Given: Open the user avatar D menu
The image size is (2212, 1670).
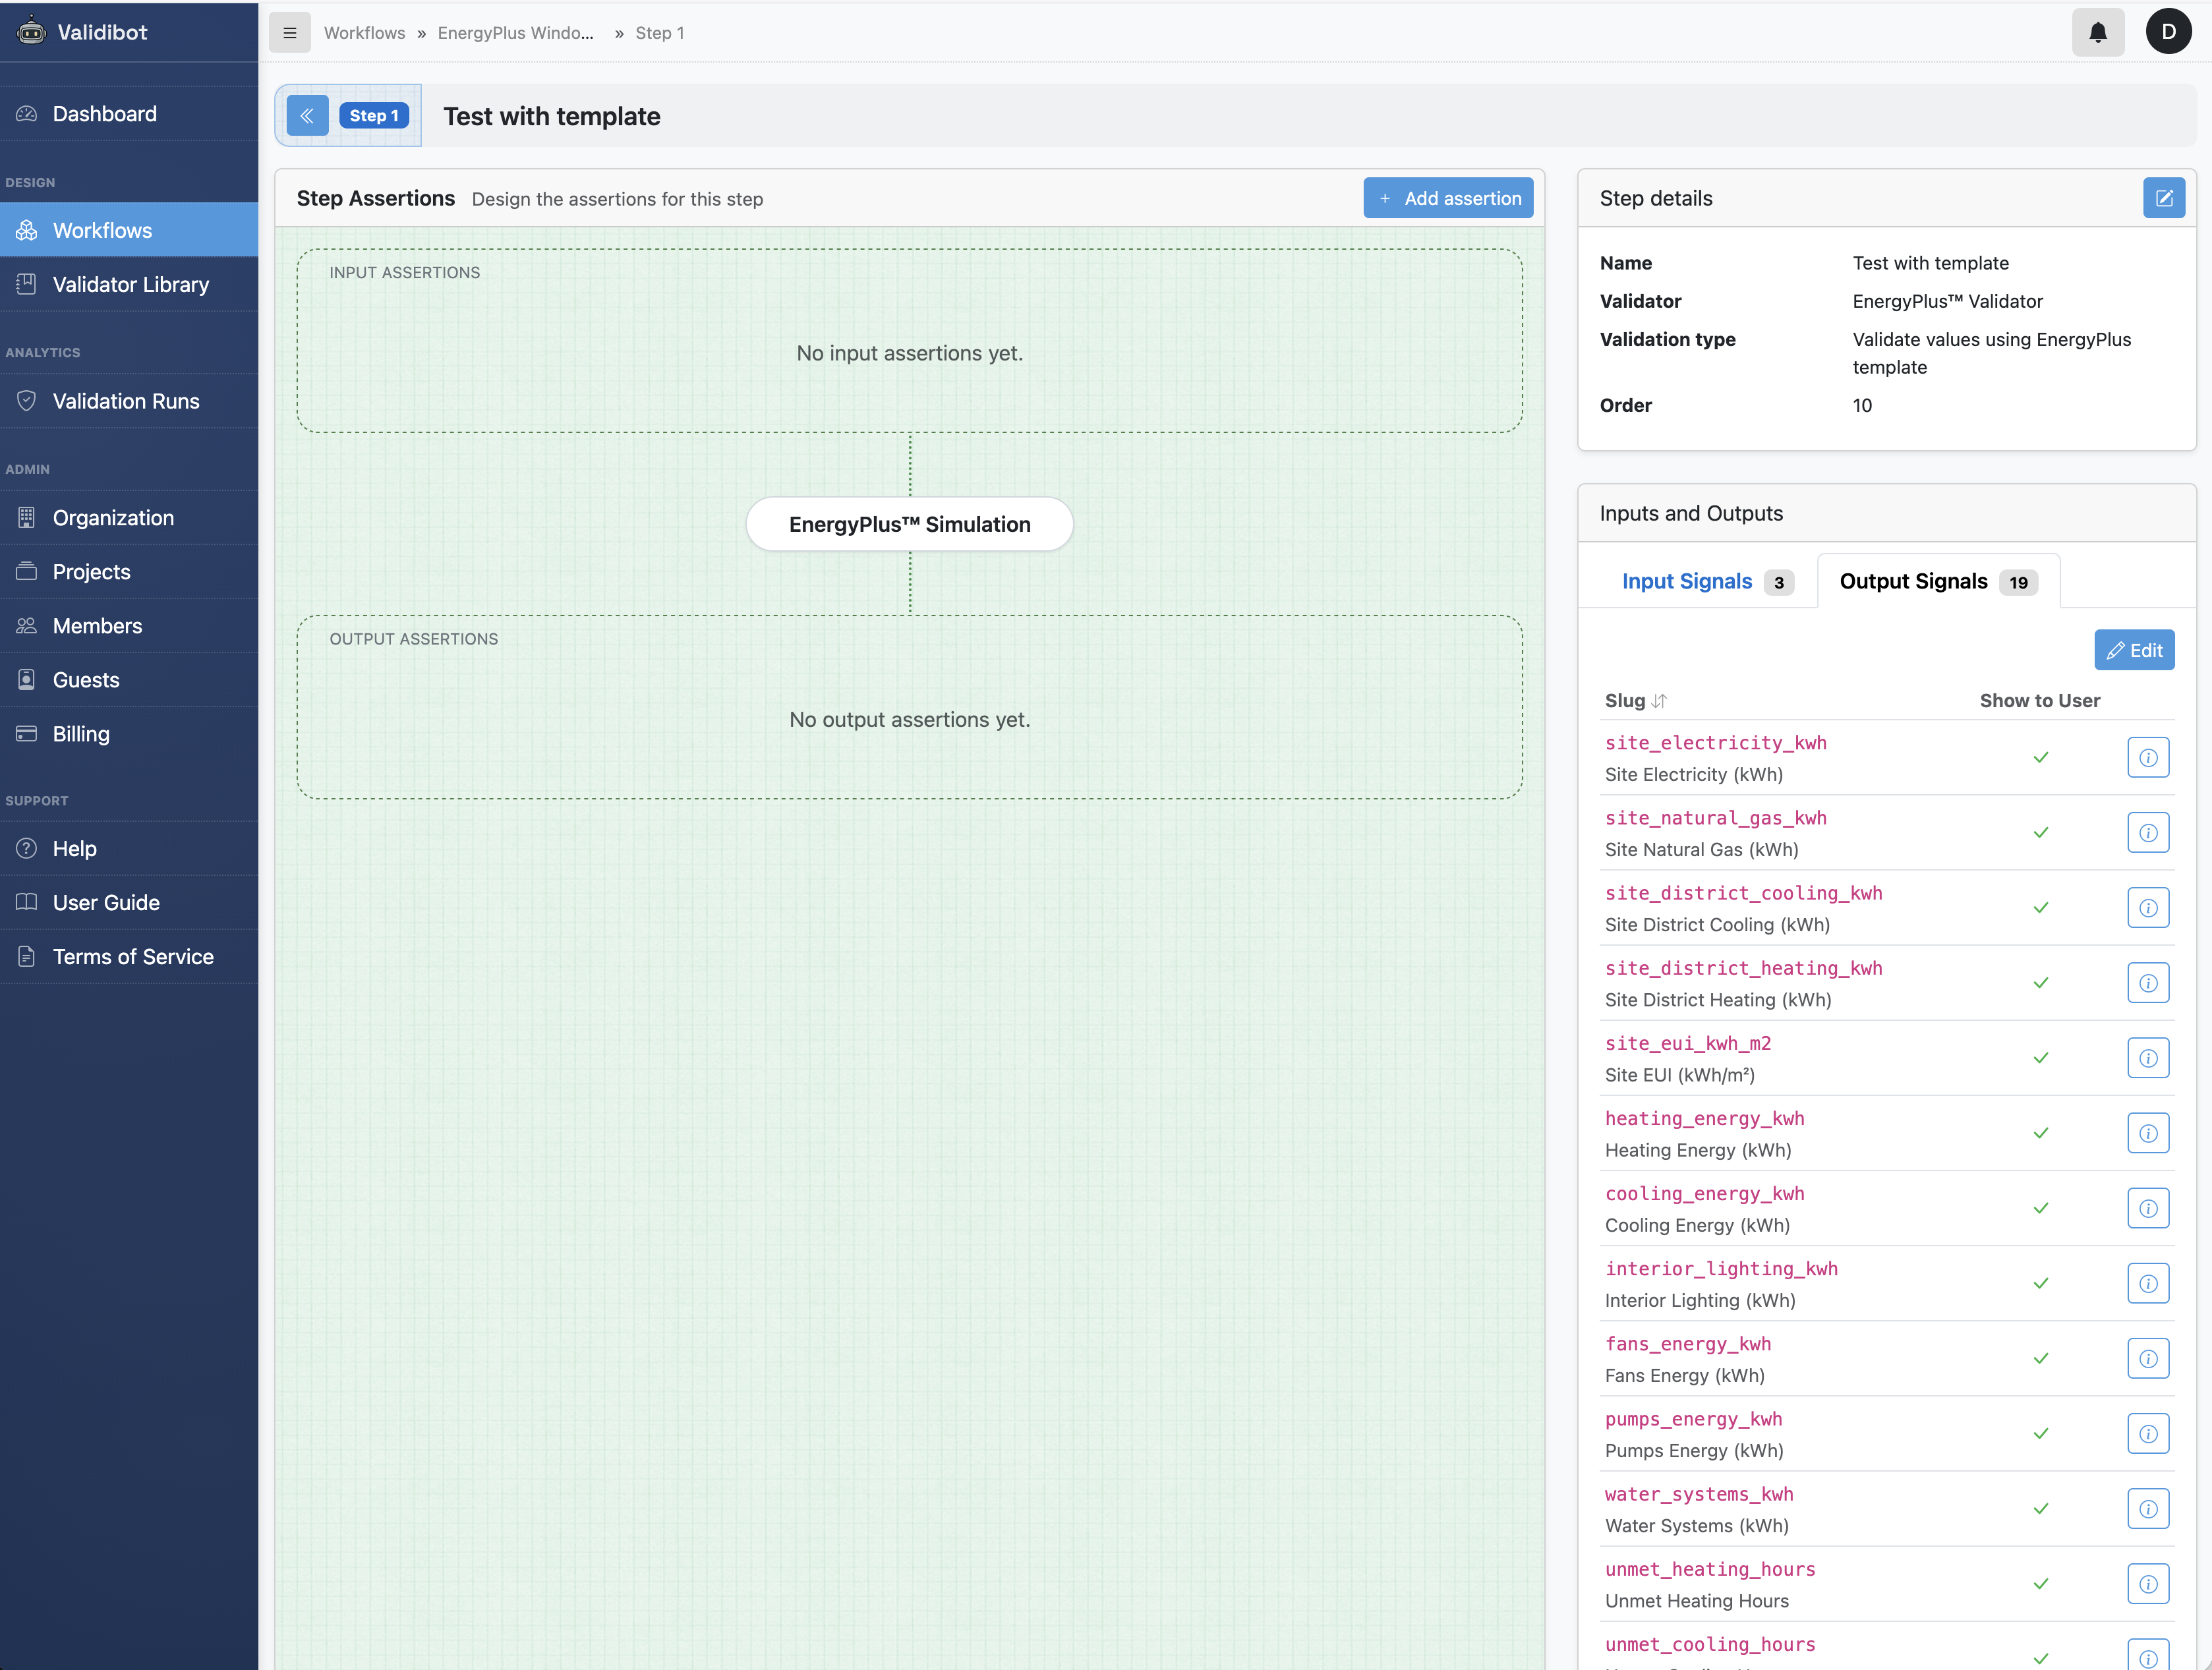Looking at the screenshot, I should point(2167,32).
